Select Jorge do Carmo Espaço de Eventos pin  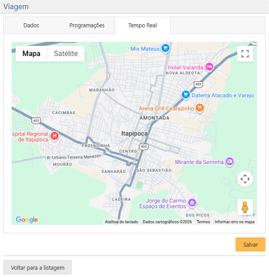tap(192, 203)
